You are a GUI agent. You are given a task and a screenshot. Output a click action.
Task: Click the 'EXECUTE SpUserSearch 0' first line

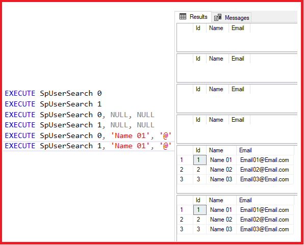pos(54,93)
